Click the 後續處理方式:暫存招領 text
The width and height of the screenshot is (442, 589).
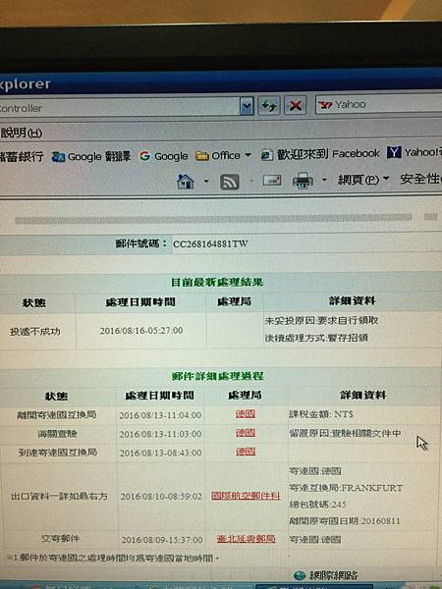pos(316,338)
